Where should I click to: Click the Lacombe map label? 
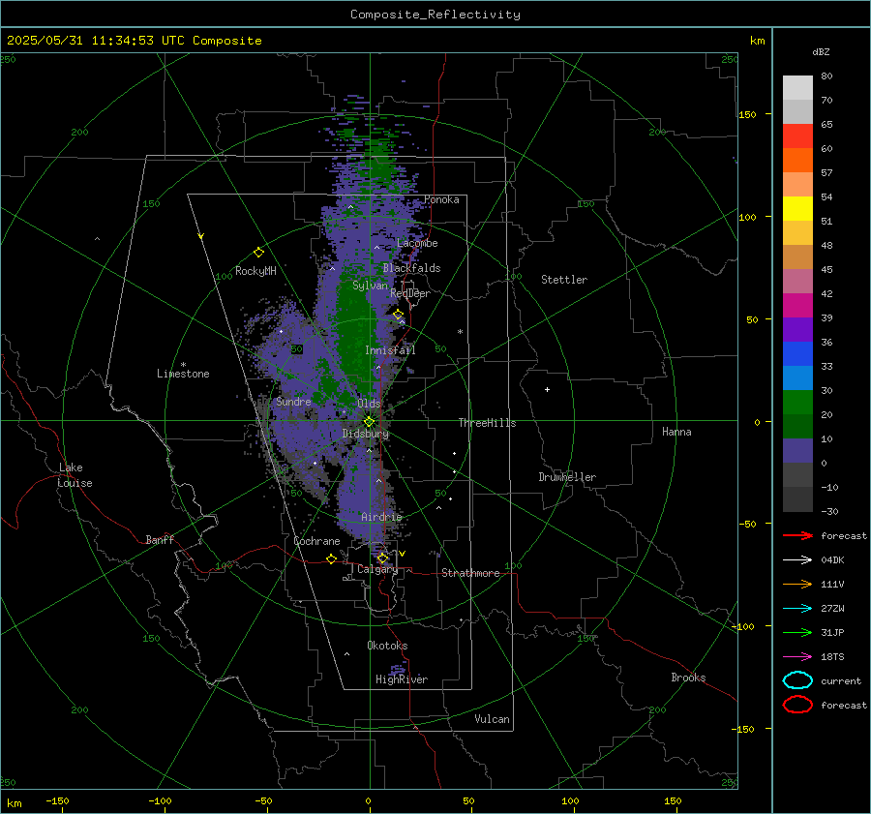click(x=417, y=243)
